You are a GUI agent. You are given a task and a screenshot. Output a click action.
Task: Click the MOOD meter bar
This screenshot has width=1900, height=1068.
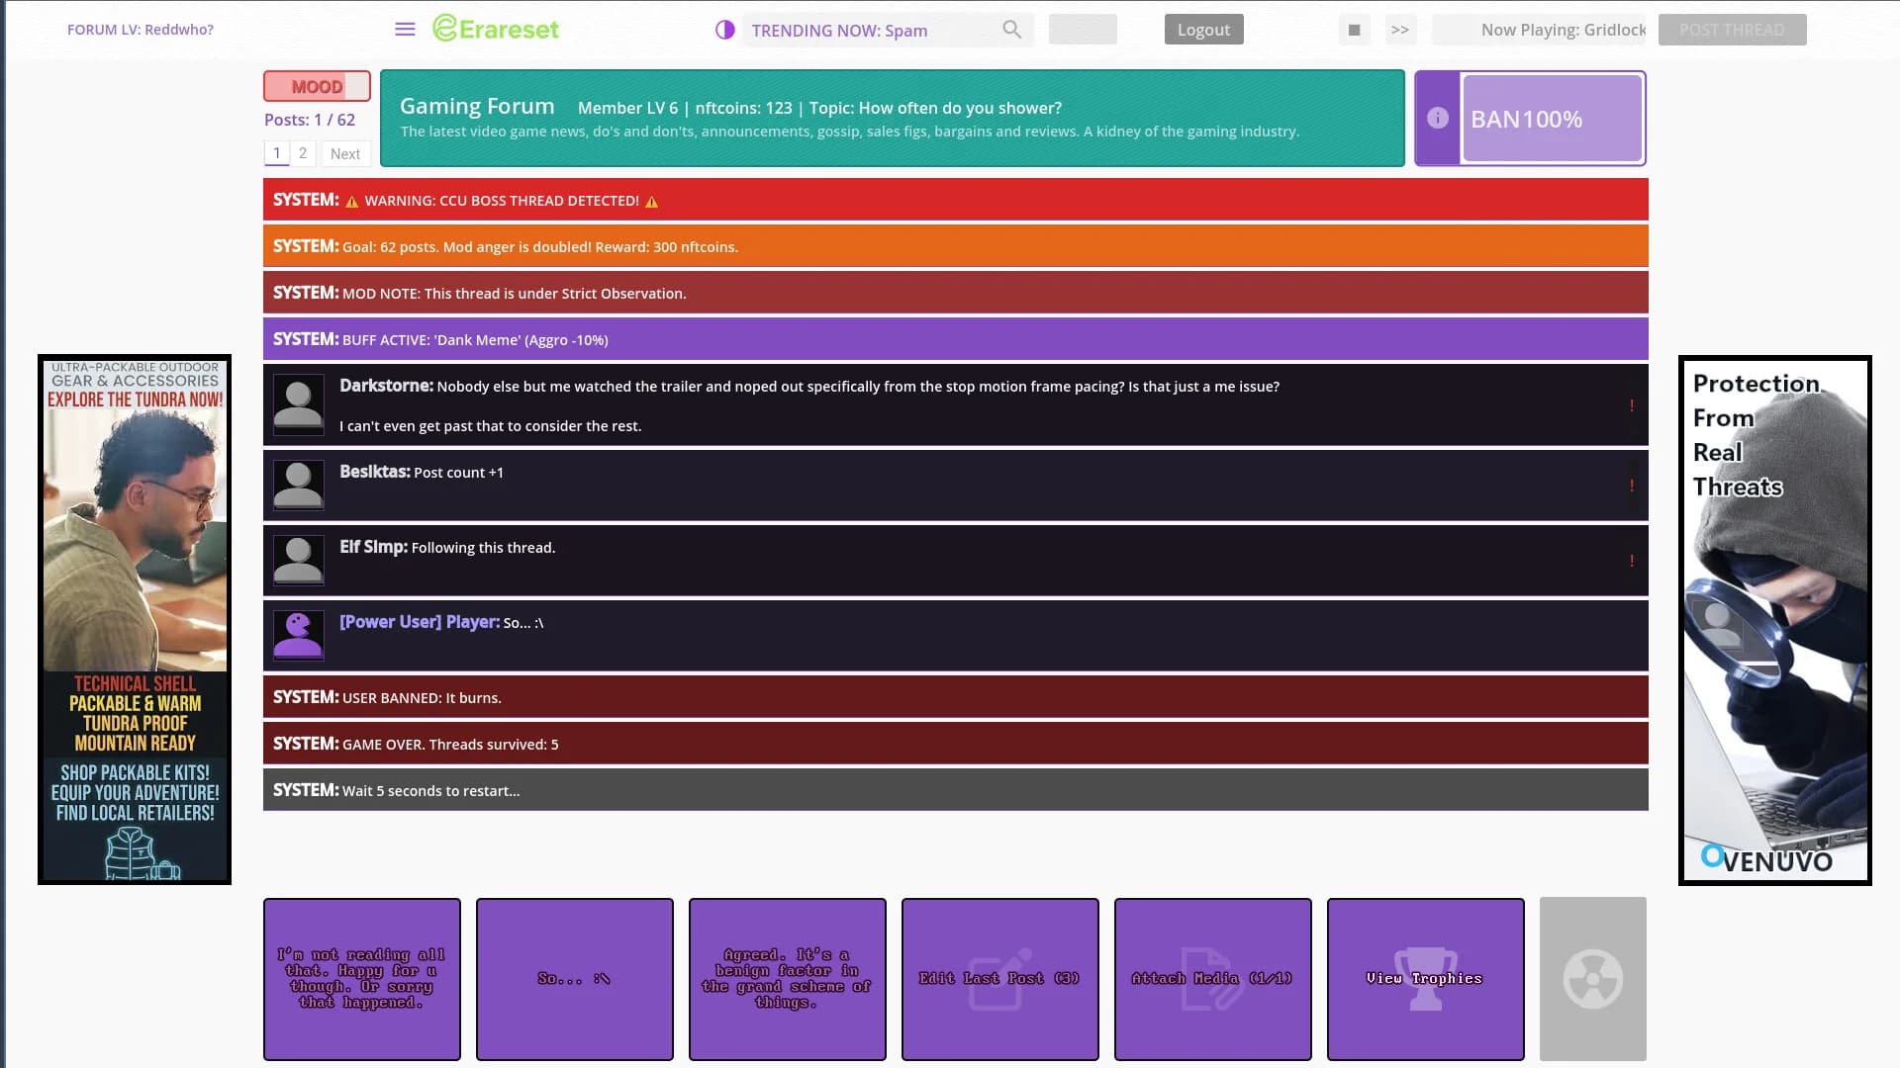point(317,86)
